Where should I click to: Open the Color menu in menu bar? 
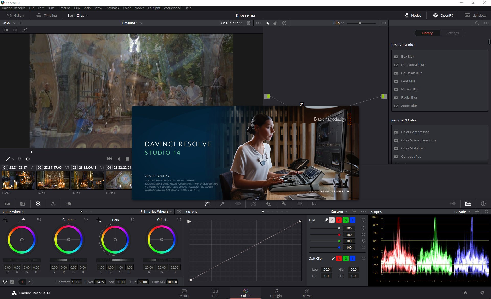click(x=127, y=7)
